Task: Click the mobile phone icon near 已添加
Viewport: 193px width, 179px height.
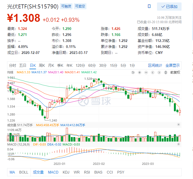Action: 149,6
